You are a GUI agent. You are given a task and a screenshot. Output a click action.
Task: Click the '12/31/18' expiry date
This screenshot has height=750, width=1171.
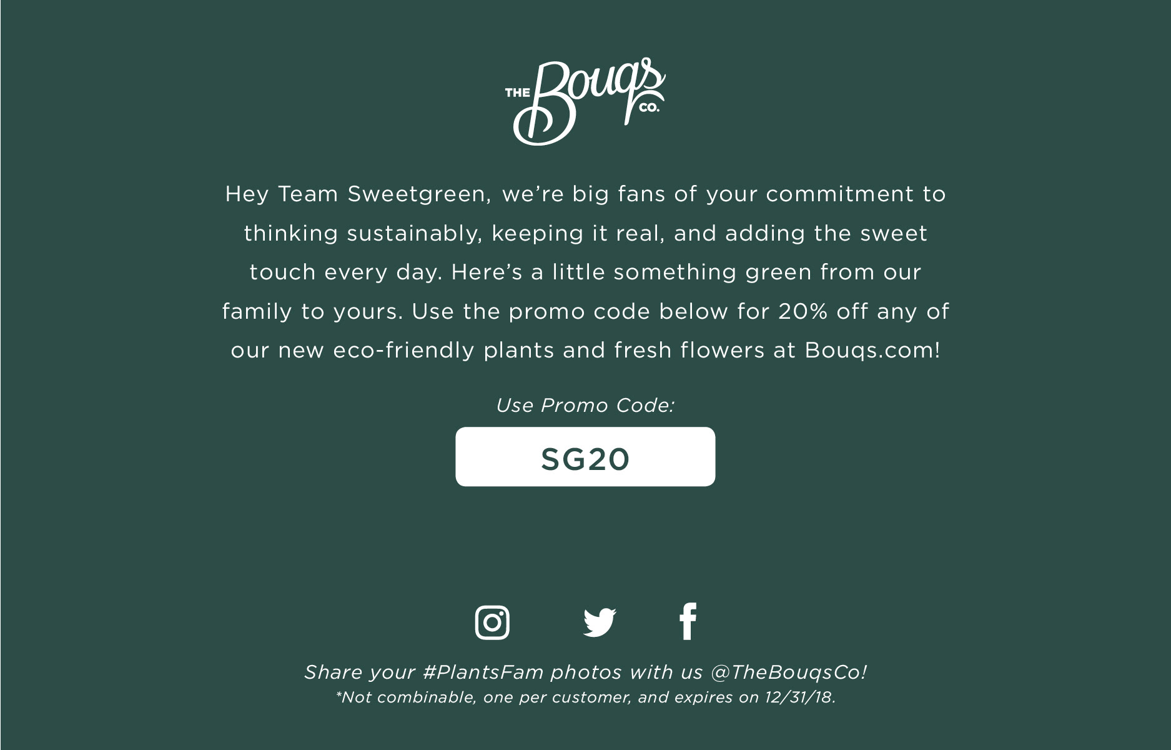[x=800, y=697]
